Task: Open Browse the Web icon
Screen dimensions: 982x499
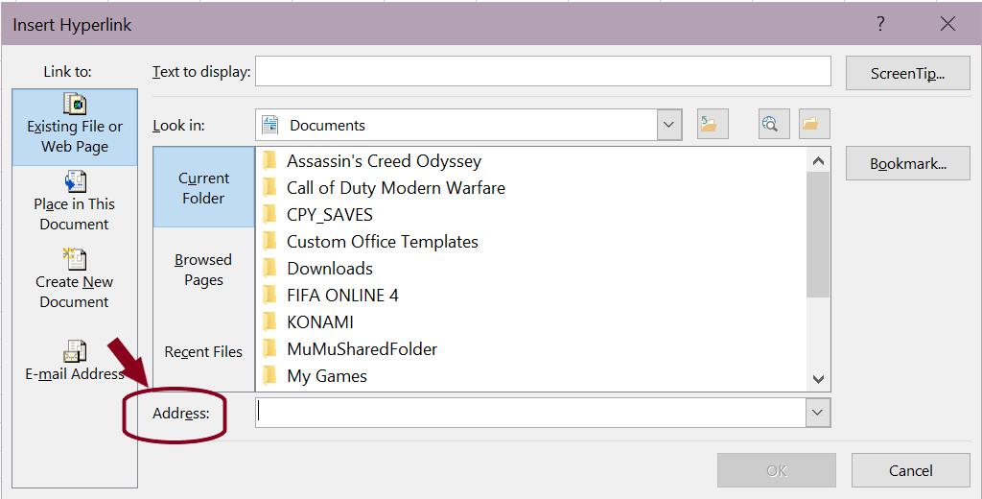Action: click(x=774, y=124)
